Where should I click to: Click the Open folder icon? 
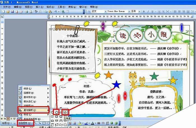coord(8,12)
